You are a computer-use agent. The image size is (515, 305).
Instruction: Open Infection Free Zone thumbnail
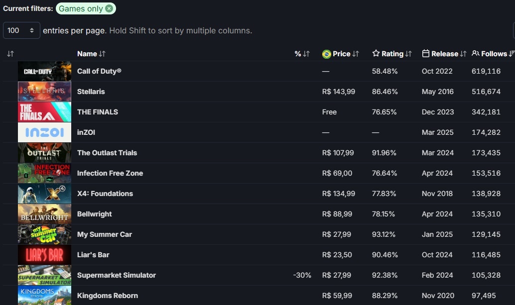pyautogui.click(x=44, y=173)
